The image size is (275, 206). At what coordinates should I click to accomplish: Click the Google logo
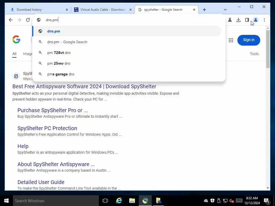tap(16, 39)
